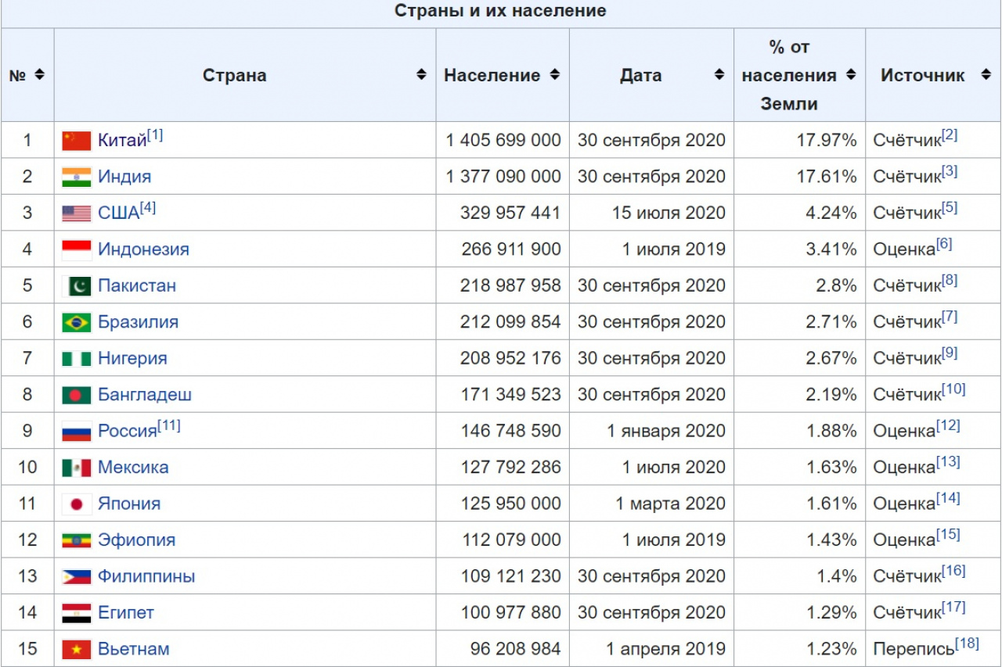Click the % от населения Земли header

tap(789, 75)
